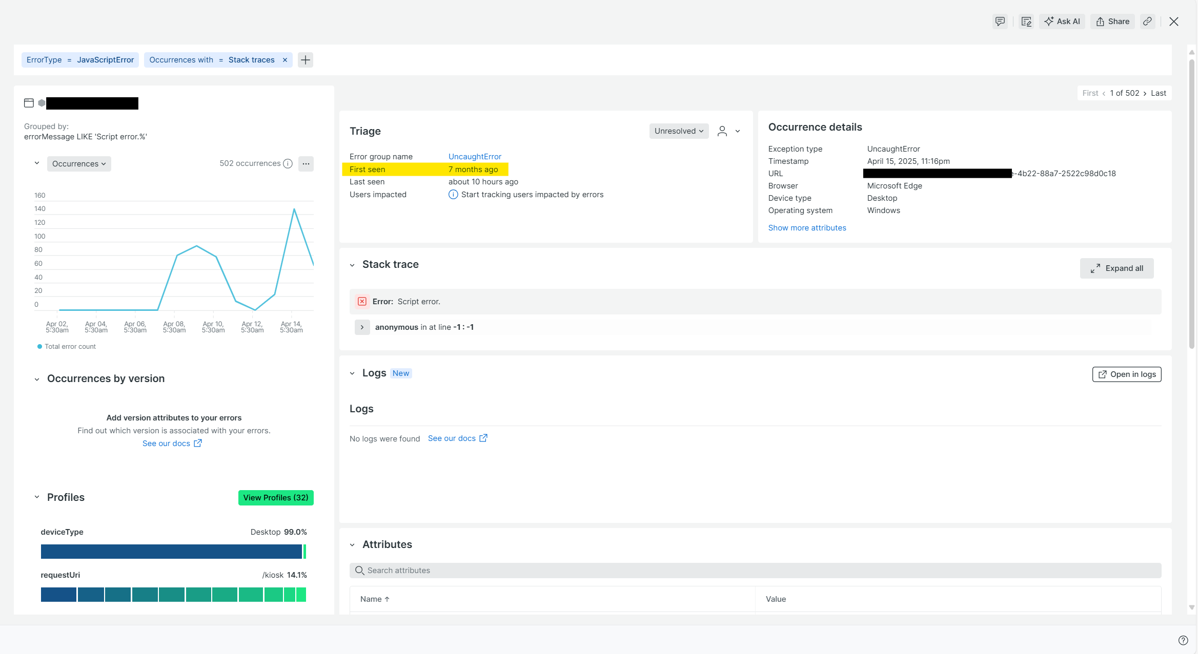Open the Unresolved status dropdown
Viewport: 1198px width, 654px height.
click(679, 131)
